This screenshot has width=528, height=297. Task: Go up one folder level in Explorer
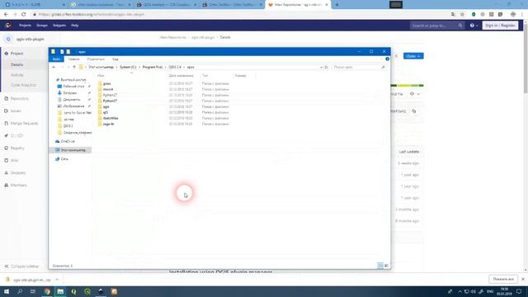74,68
